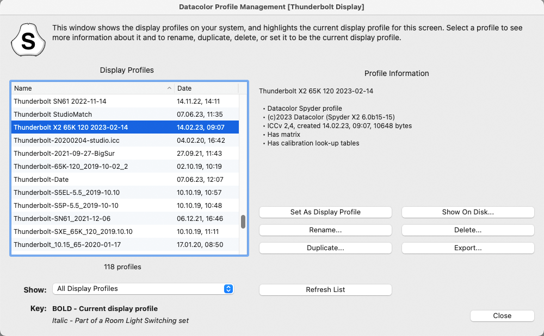Click the Delete... button
544x336 pixels.
pyautogui.click(x=468, y=230)
